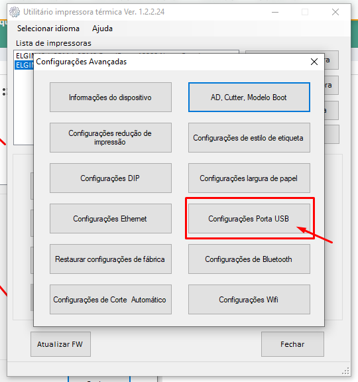Image resolution: width=358 pixels, height=382 pixels.
Task: Open the Ajuda menu
Action: [x=102, y=29]
